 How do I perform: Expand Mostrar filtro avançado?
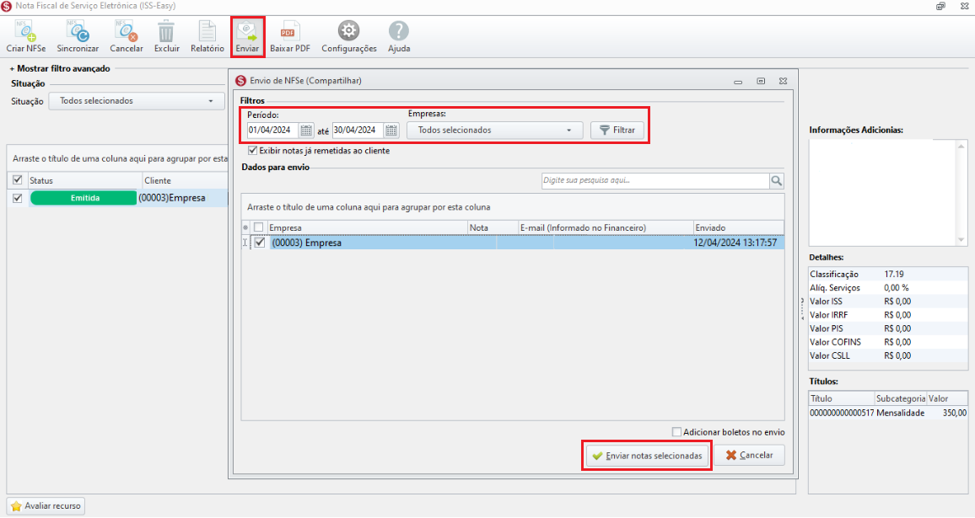[x=60, y=68]
